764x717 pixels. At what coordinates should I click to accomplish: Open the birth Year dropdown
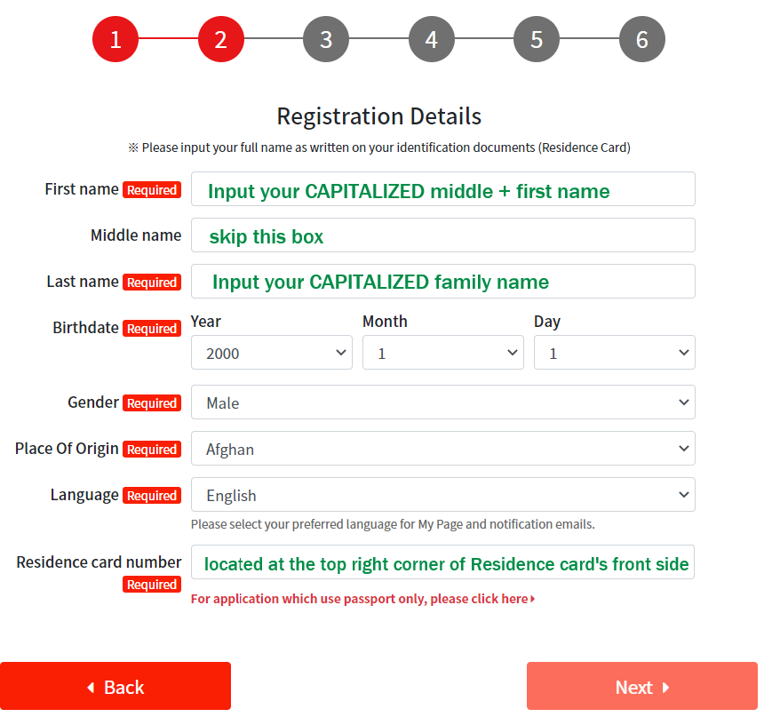271,353
